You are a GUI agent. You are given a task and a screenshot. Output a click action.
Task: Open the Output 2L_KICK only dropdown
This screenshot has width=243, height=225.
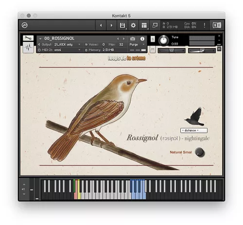(x=67, y=45)
